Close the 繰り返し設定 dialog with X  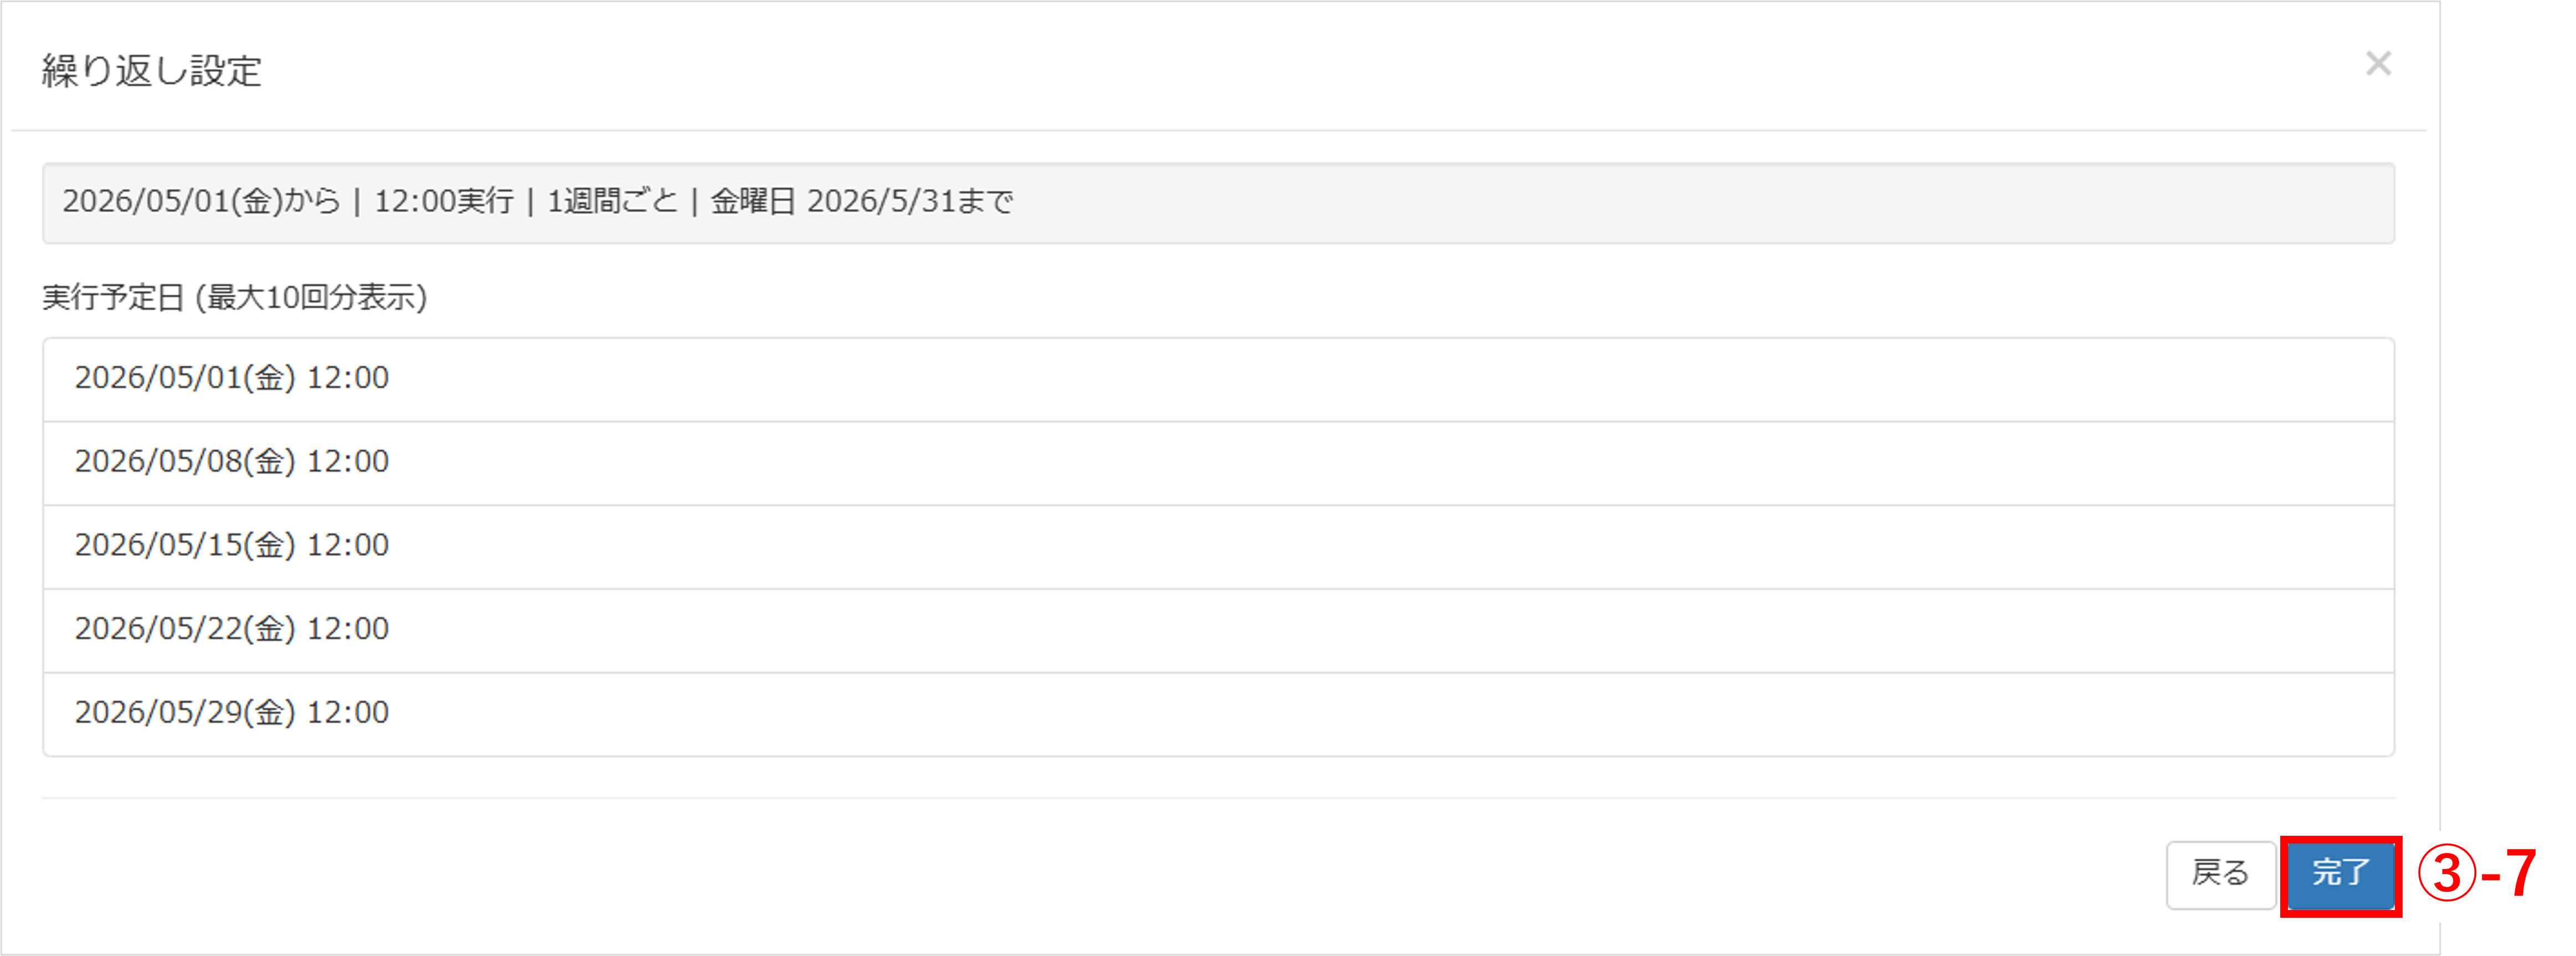pos(2378,64)
